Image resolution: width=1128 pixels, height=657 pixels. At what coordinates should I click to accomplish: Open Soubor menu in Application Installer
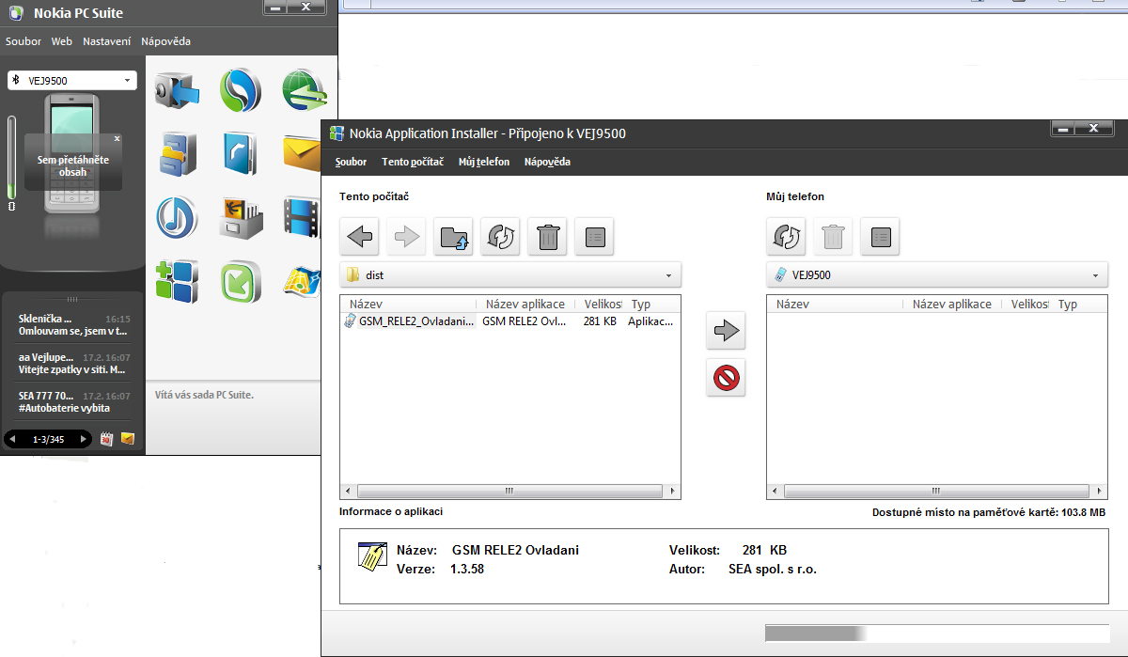click(x=351, y=162)
